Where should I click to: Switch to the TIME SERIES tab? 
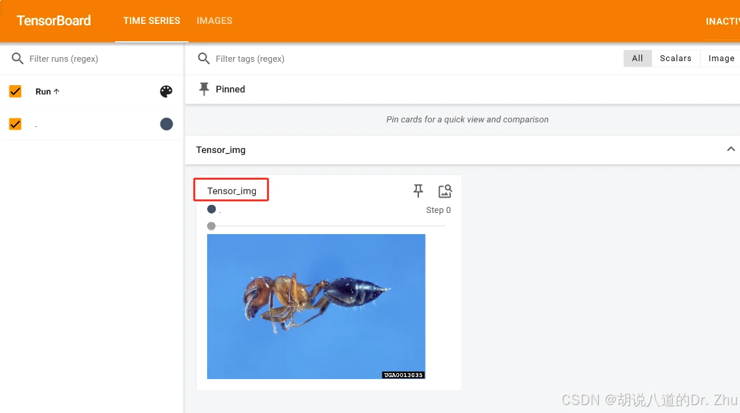[x=151, y=21]
